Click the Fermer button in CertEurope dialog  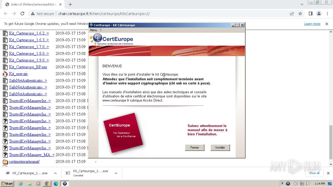click(195, 148)
